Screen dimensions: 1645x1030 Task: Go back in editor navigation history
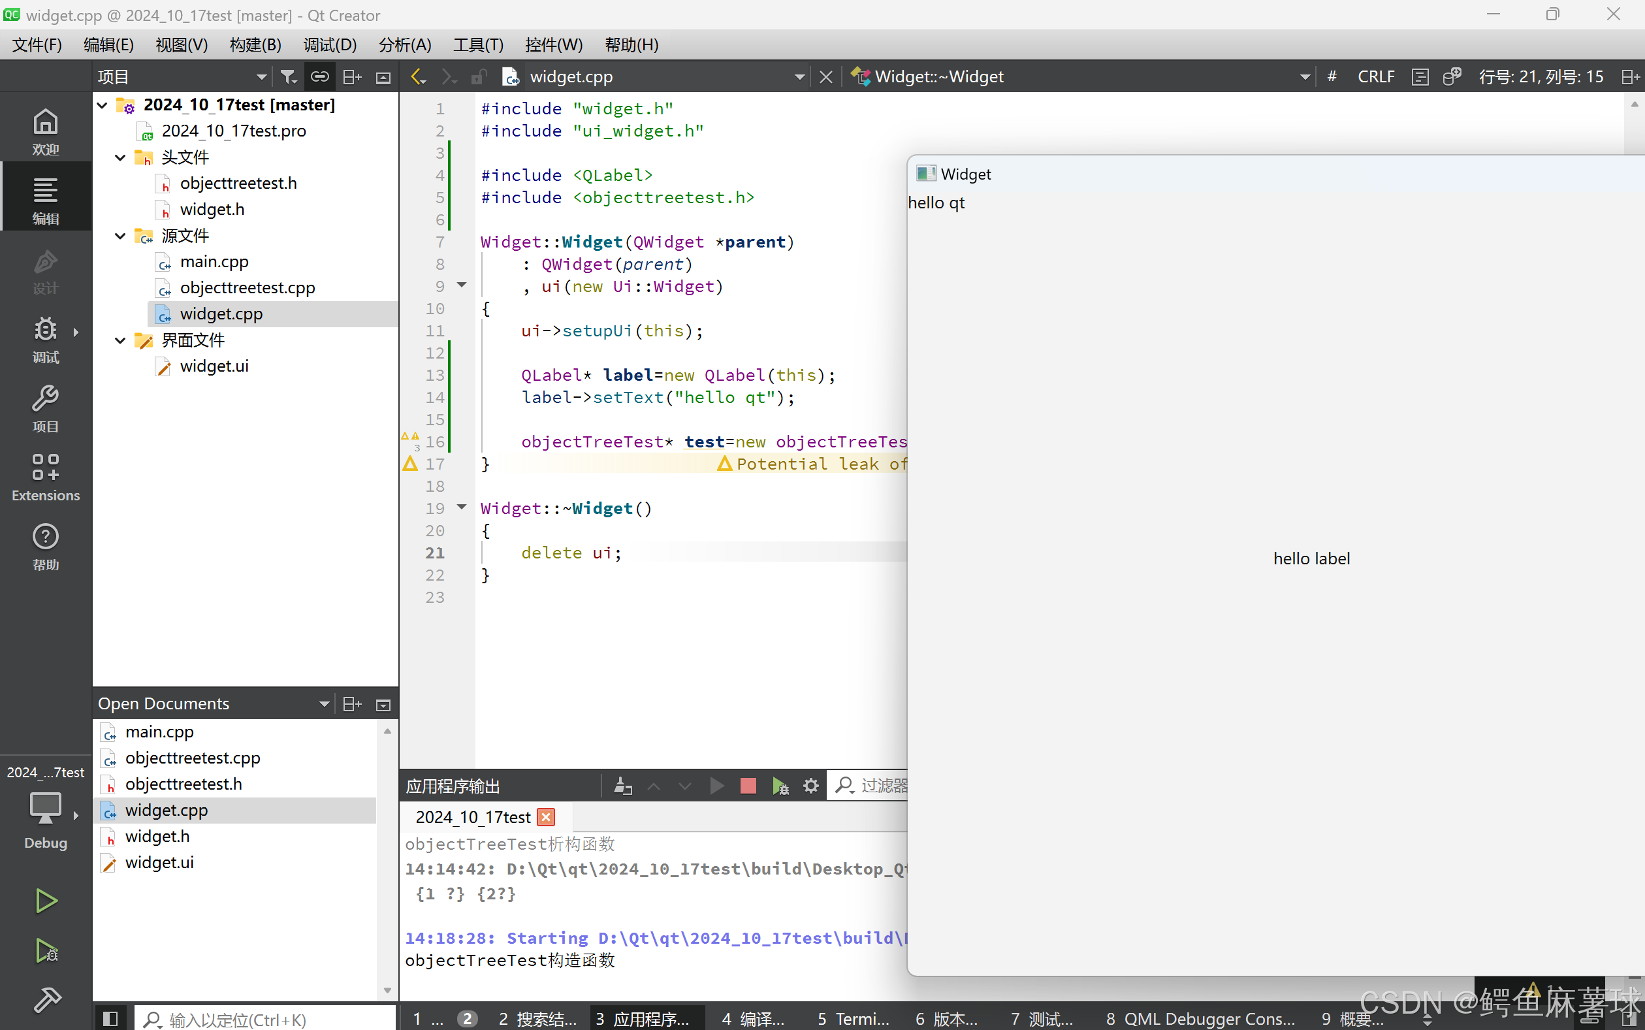point(418,77)
